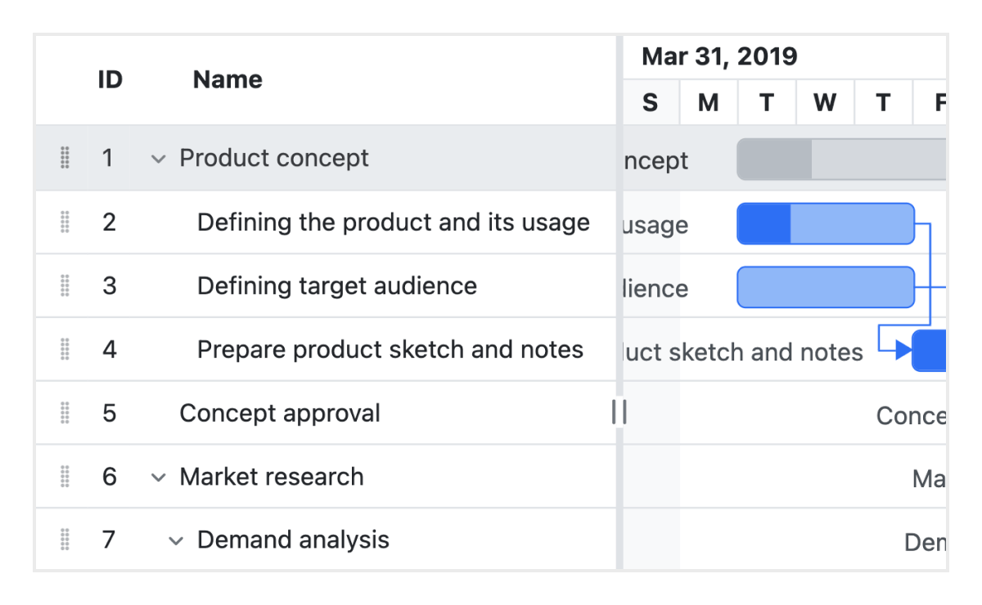Click the progress section of task 2's bar

[x=761, y=223]
